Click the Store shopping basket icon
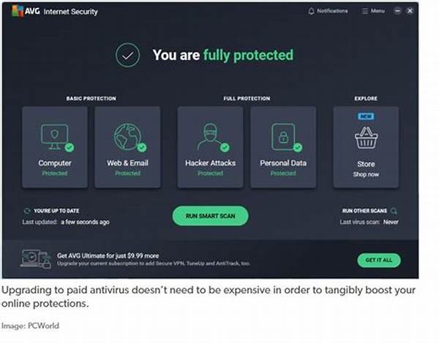The image size is (439, 343). pos(365,138)
